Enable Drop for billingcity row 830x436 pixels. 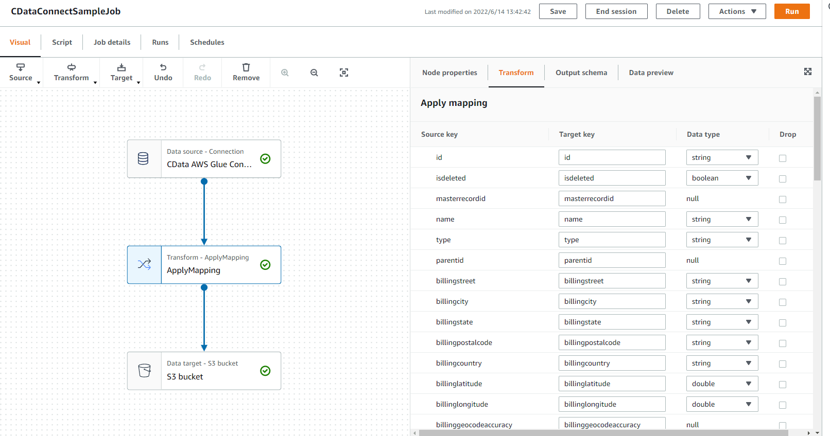pos(783,302)
